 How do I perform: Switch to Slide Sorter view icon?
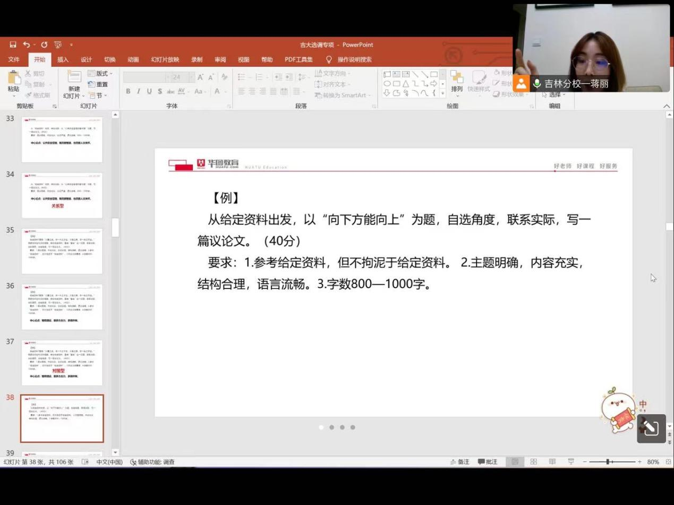(534, 462)
